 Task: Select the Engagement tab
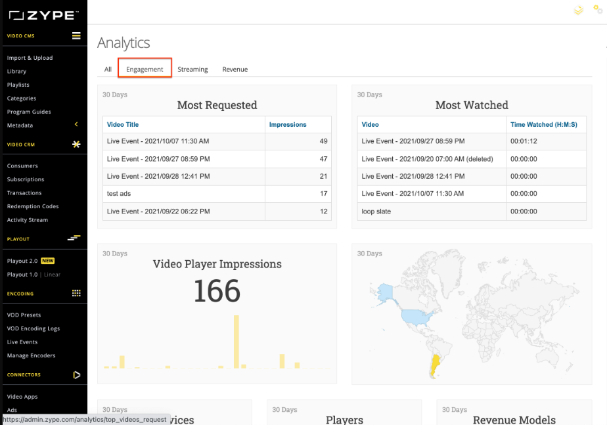pos(145,69)
